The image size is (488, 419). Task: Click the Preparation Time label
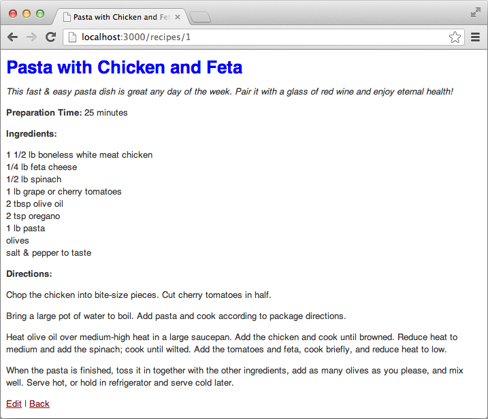44,113
